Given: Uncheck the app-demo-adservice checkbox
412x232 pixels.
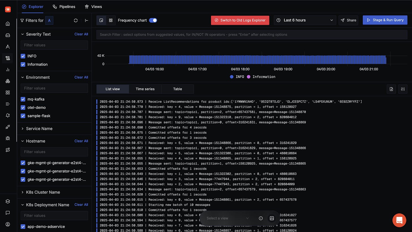Looking at the screenshot, I should 23,227.
